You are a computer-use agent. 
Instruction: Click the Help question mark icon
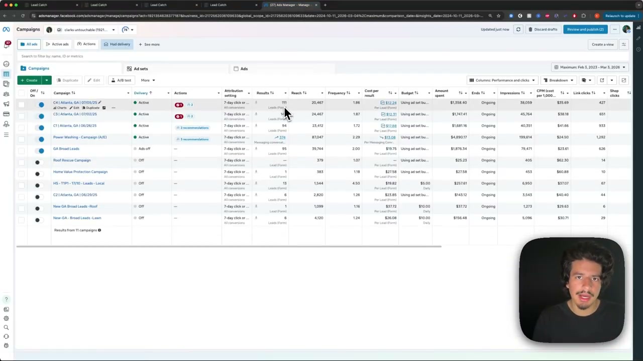[x=6, y=299]
